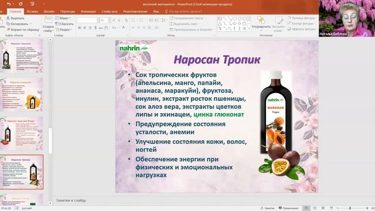Select the star shape in shapes gallery
Screen dimensions: 375x211
[244, 29]
